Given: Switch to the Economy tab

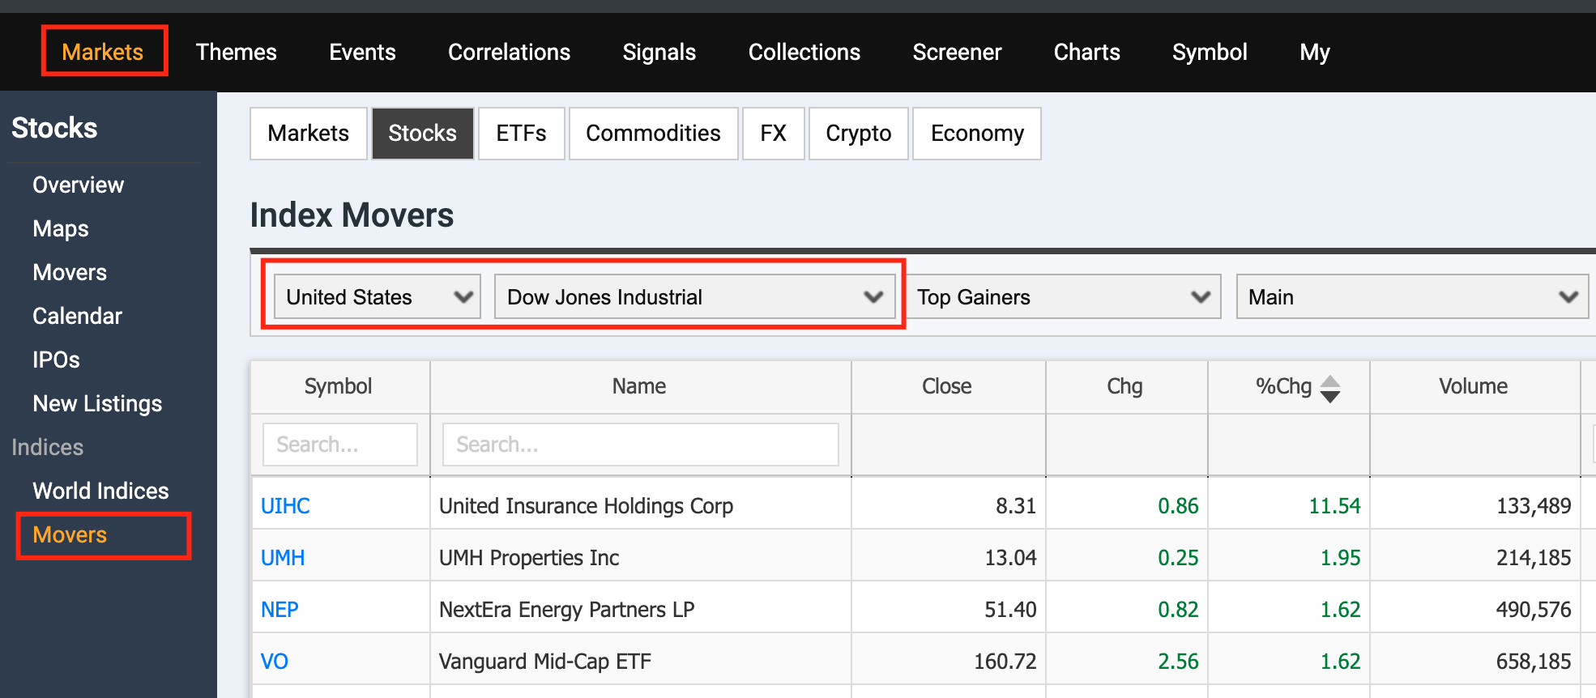Looking at the screenshot, I should click(977, 134).
